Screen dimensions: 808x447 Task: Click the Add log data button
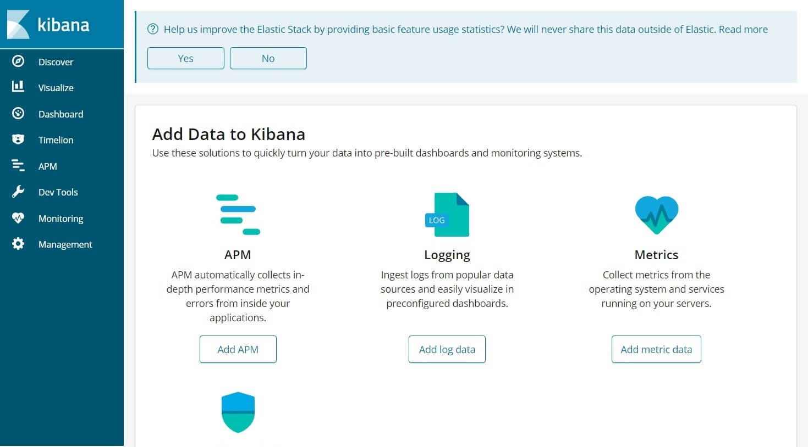point(447,349)
